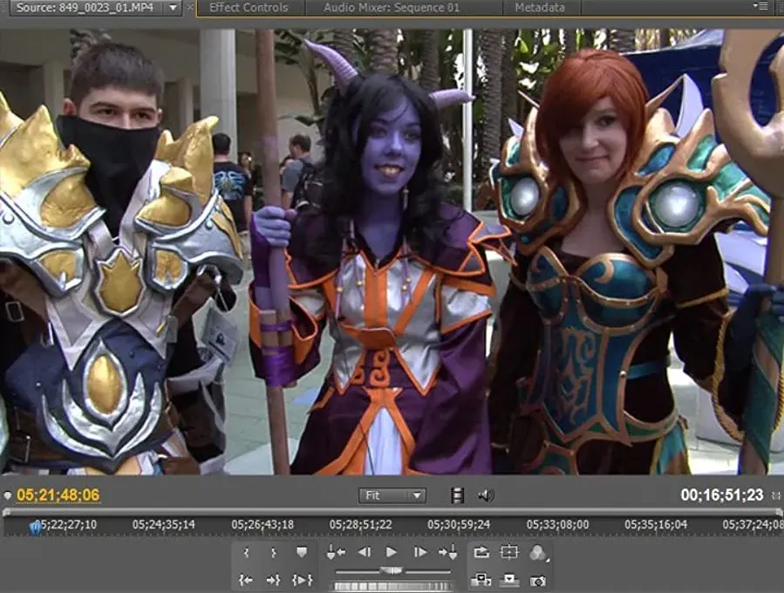Add an unnumbered marker to the clip
The height and width of the screenshot is (593, 784).
click(x=302, y=552)
